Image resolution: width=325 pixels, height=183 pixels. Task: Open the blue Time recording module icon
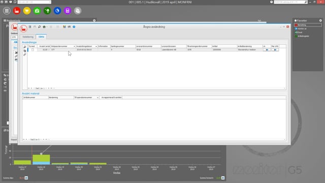click(x=57, y=11)
